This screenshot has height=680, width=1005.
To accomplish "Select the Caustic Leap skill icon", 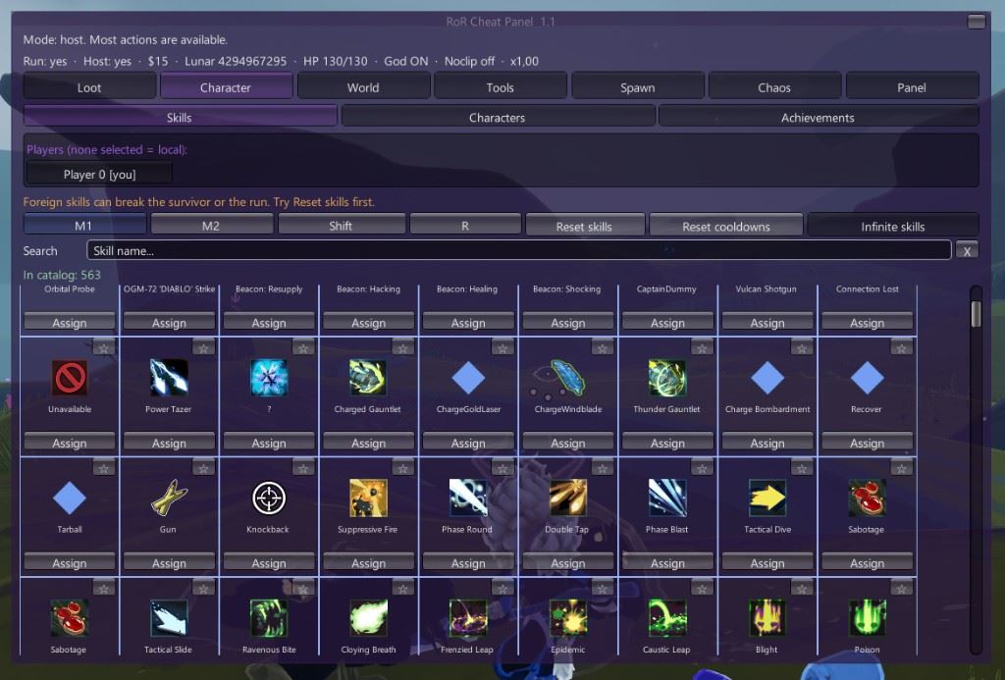I will [667, 618].
